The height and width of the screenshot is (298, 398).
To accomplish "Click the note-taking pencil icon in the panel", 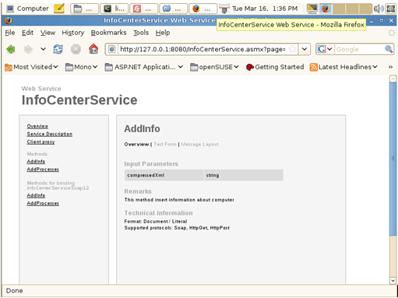I will click(x=59, y=9).
